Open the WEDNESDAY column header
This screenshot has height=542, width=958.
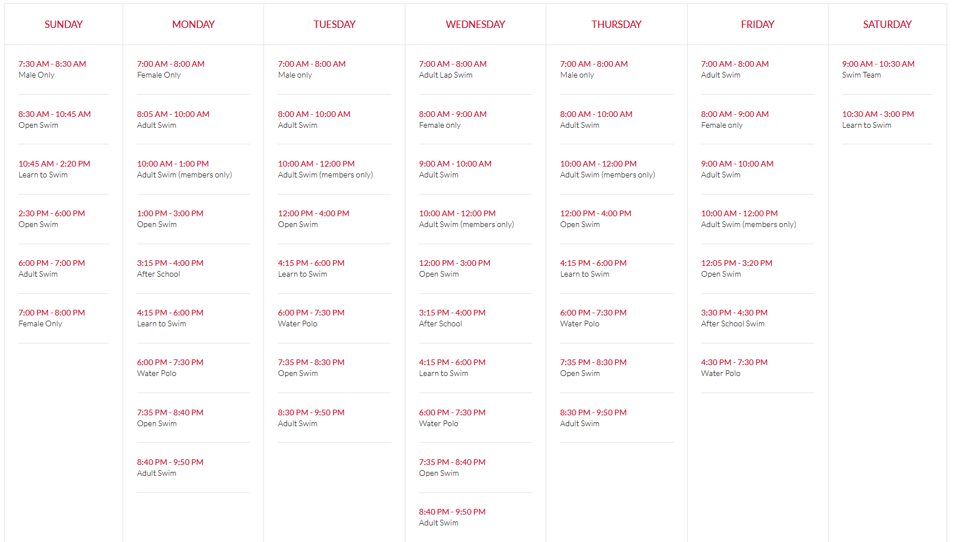point(475,25)
